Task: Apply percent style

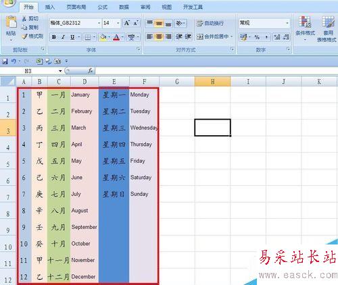Action: pos(257,37)
